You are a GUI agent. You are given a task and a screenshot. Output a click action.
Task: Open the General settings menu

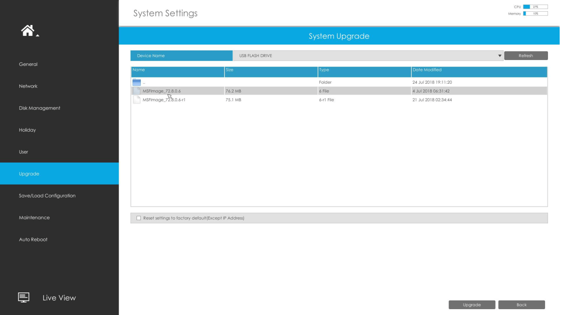pos(28,64)
